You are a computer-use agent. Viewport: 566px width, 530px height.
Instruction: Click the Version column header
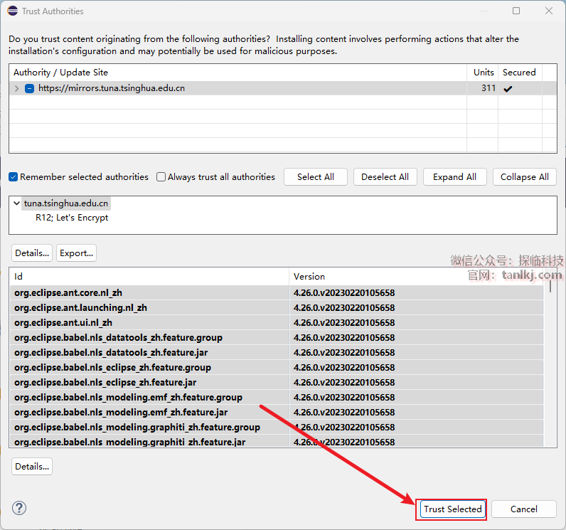tap(309, 277)
